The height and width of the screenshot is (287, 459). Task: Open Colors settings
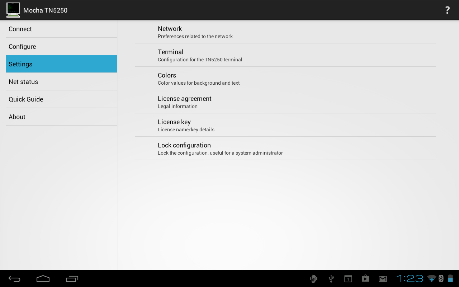285,79
